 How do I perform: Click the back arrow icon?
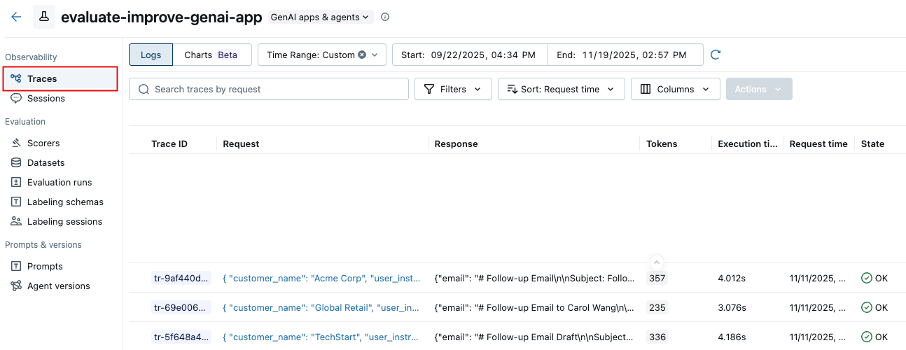click(16, 17)
